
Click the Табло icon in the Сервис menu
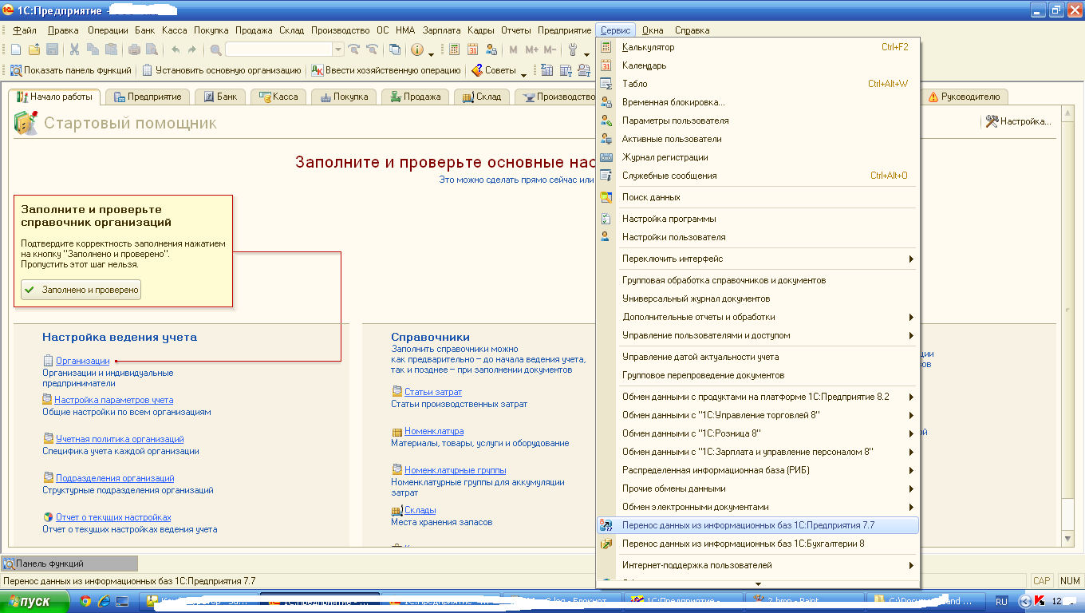tap(606, 84)
